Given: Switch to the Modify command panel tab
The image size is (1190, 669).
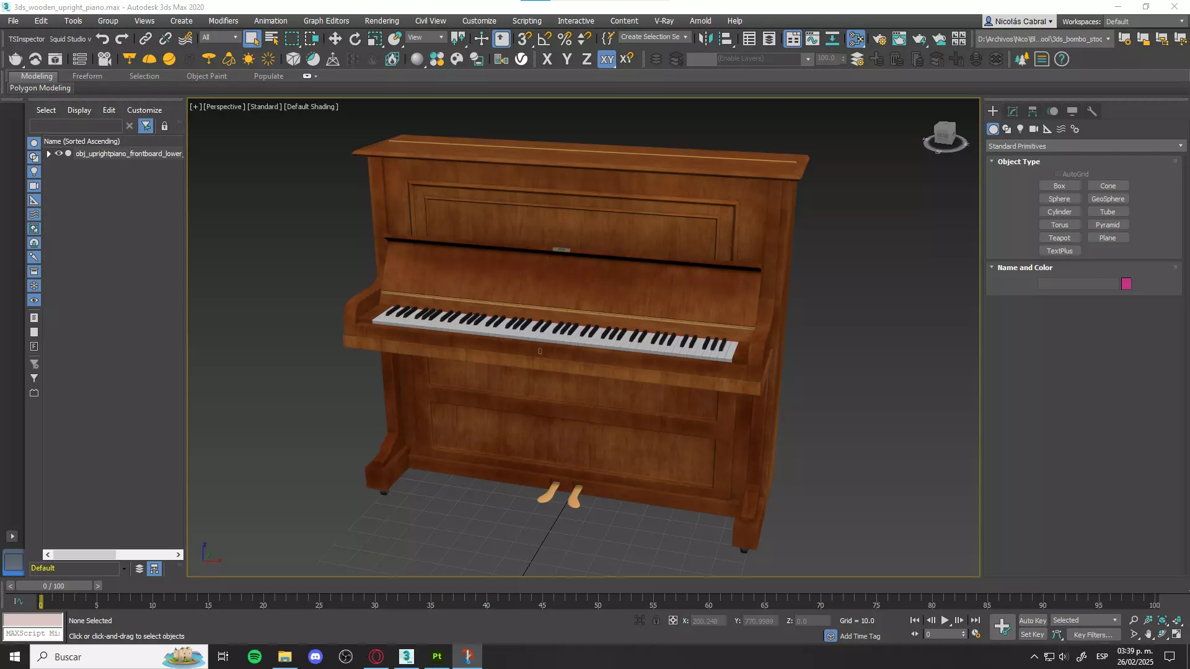Looking at the screenshot, I should point(1013,111).
